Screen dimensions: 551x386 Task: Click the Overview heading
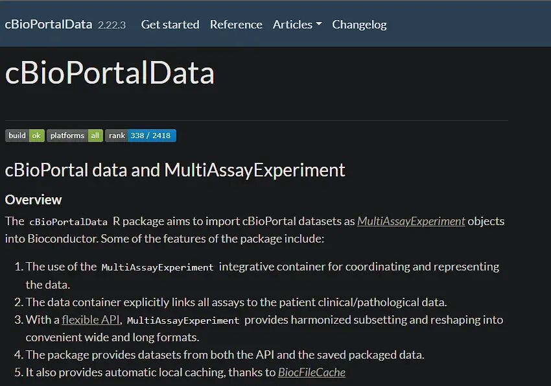tap(33, 200)
